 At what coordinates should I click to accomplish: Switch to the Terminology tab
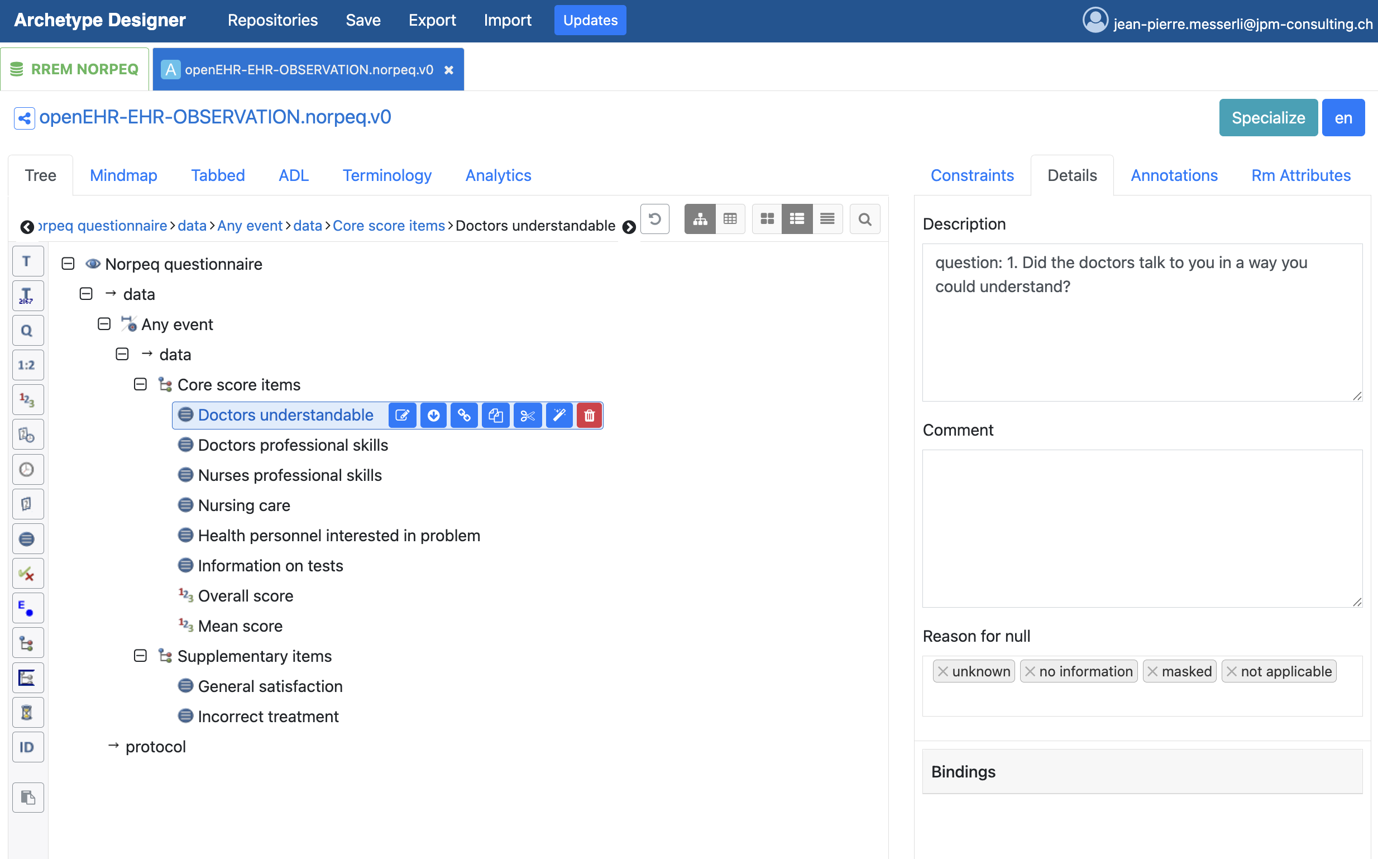387,175
